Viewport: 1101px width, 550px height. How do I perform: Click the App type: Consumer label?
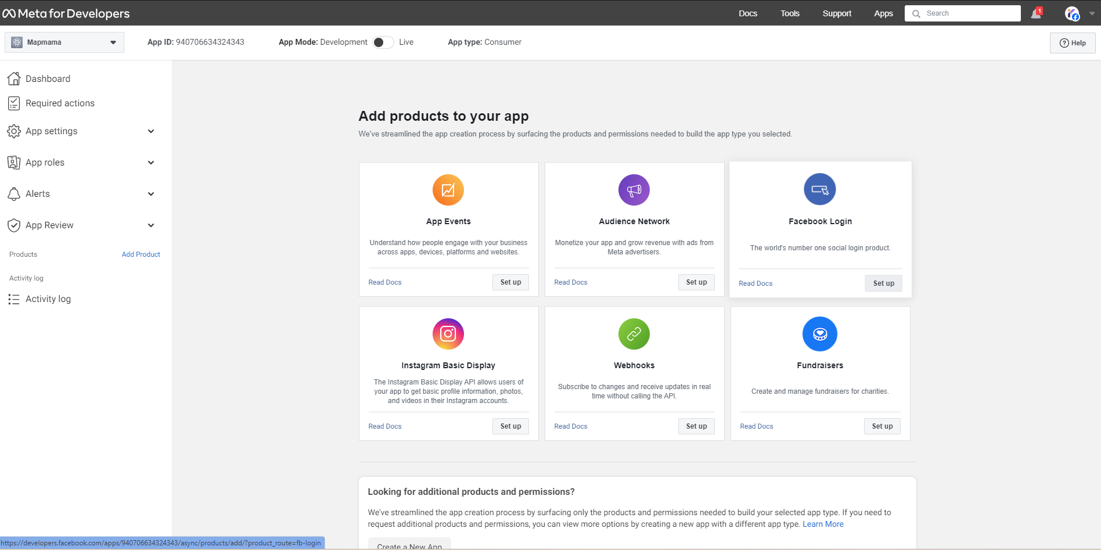point(484,42)
